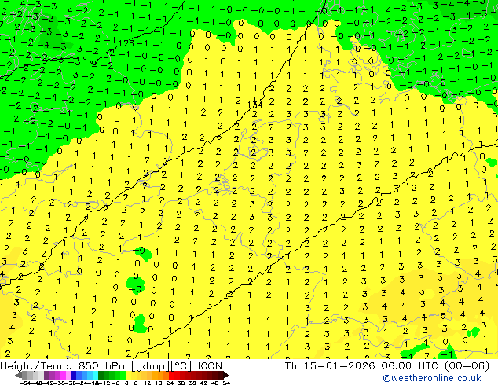This screenshot has height=385, width=498.
Task: Click the bright yellow swatch in the legend
Action: 128,375
